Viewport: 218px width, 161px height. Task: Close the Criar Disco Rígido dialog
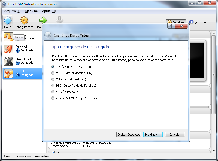click(181, 26)
